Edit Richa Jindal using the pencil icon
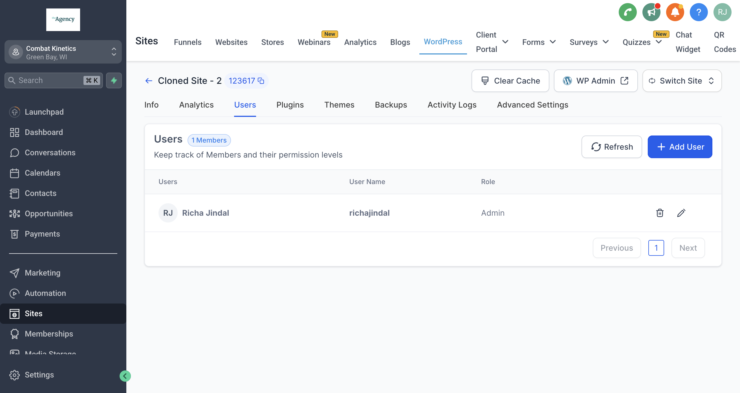The image size is (740, 393). 681,213
